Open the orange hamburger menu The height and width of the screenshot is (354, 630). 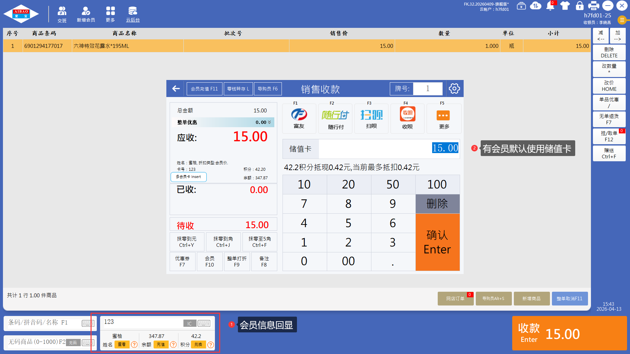click(622, 20)
